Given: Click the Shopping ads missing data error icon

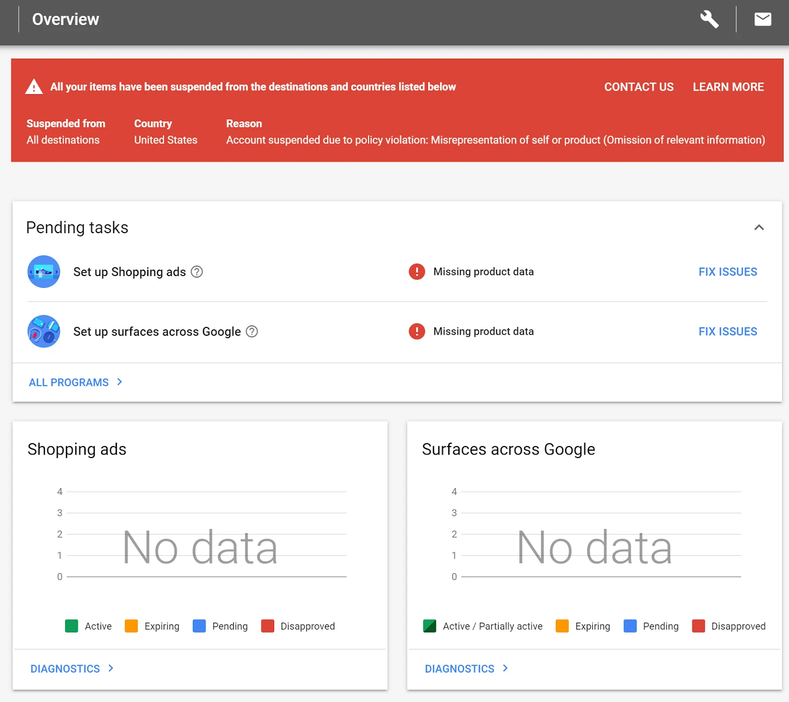Looking at the screenshot, I should pos(417,272).
